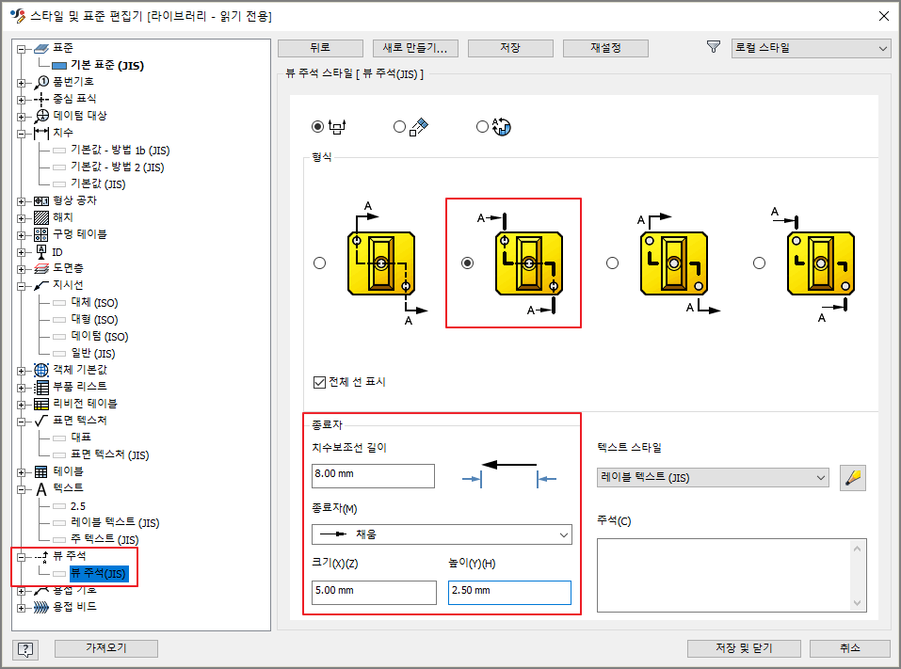Click the 치수보조선 길이 input field

coord(372,476)
